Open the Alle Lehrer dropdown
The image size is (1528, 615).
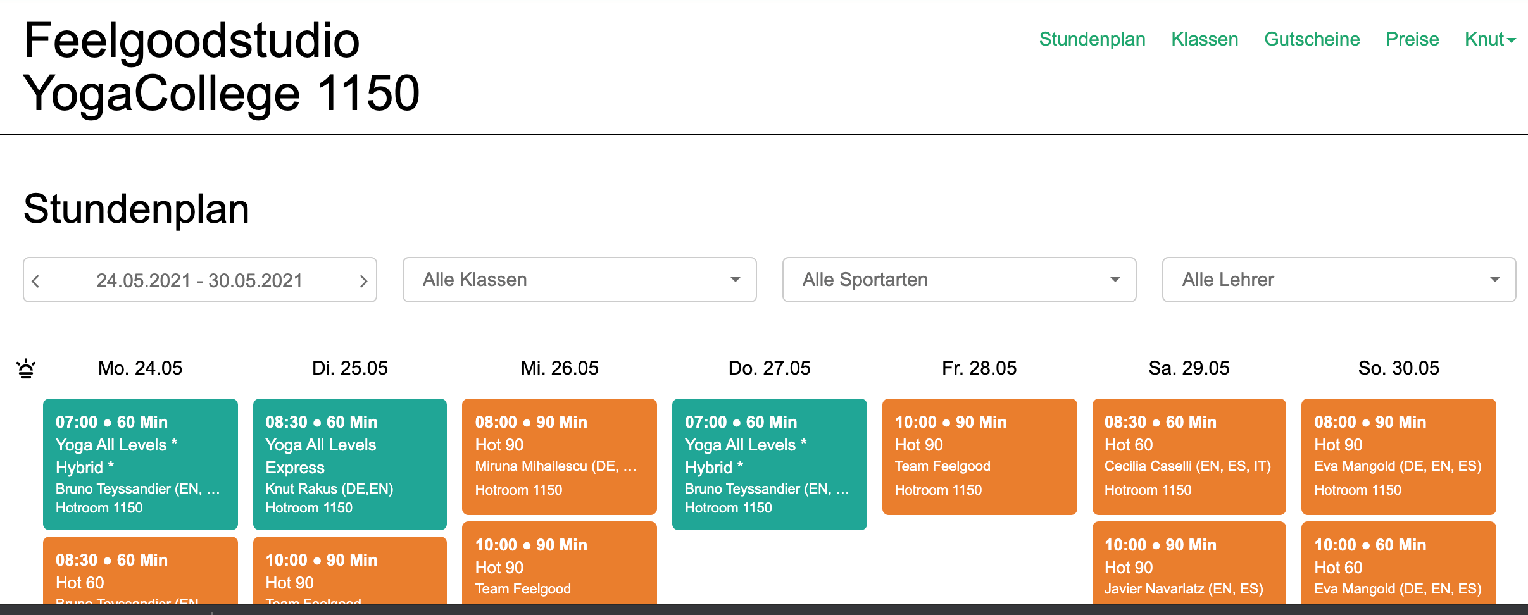pyautogui.click(x=1339, y=280)
